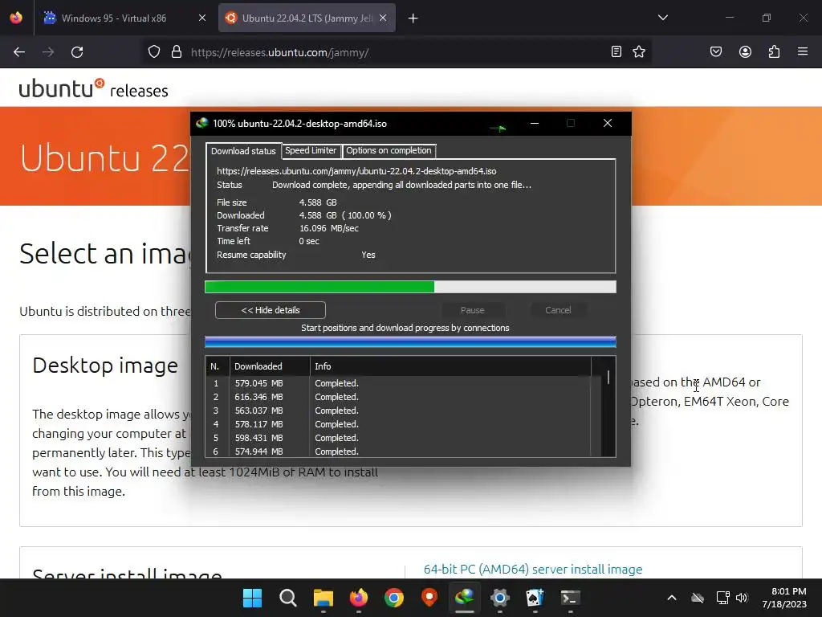Click the red map pin taskbar icon
The height and width of the screenshot is (617, 822).
429,598
